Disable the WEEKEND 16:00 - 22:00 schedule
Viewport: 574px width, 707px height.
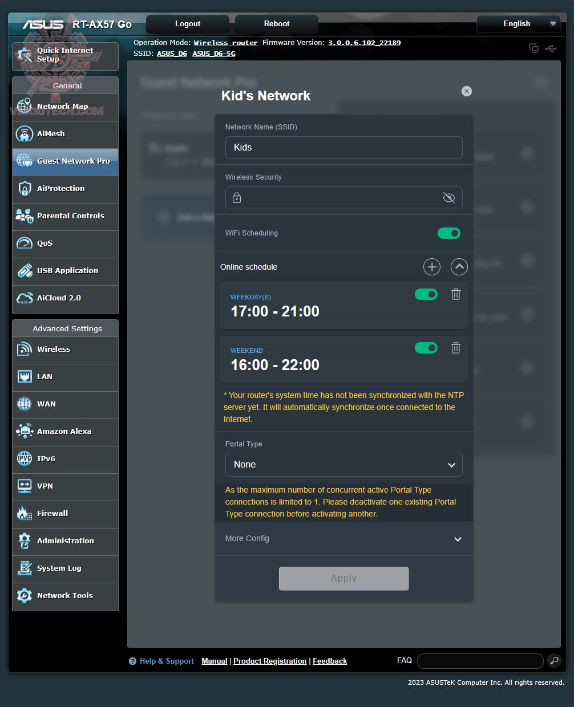[x=426, y=348]
